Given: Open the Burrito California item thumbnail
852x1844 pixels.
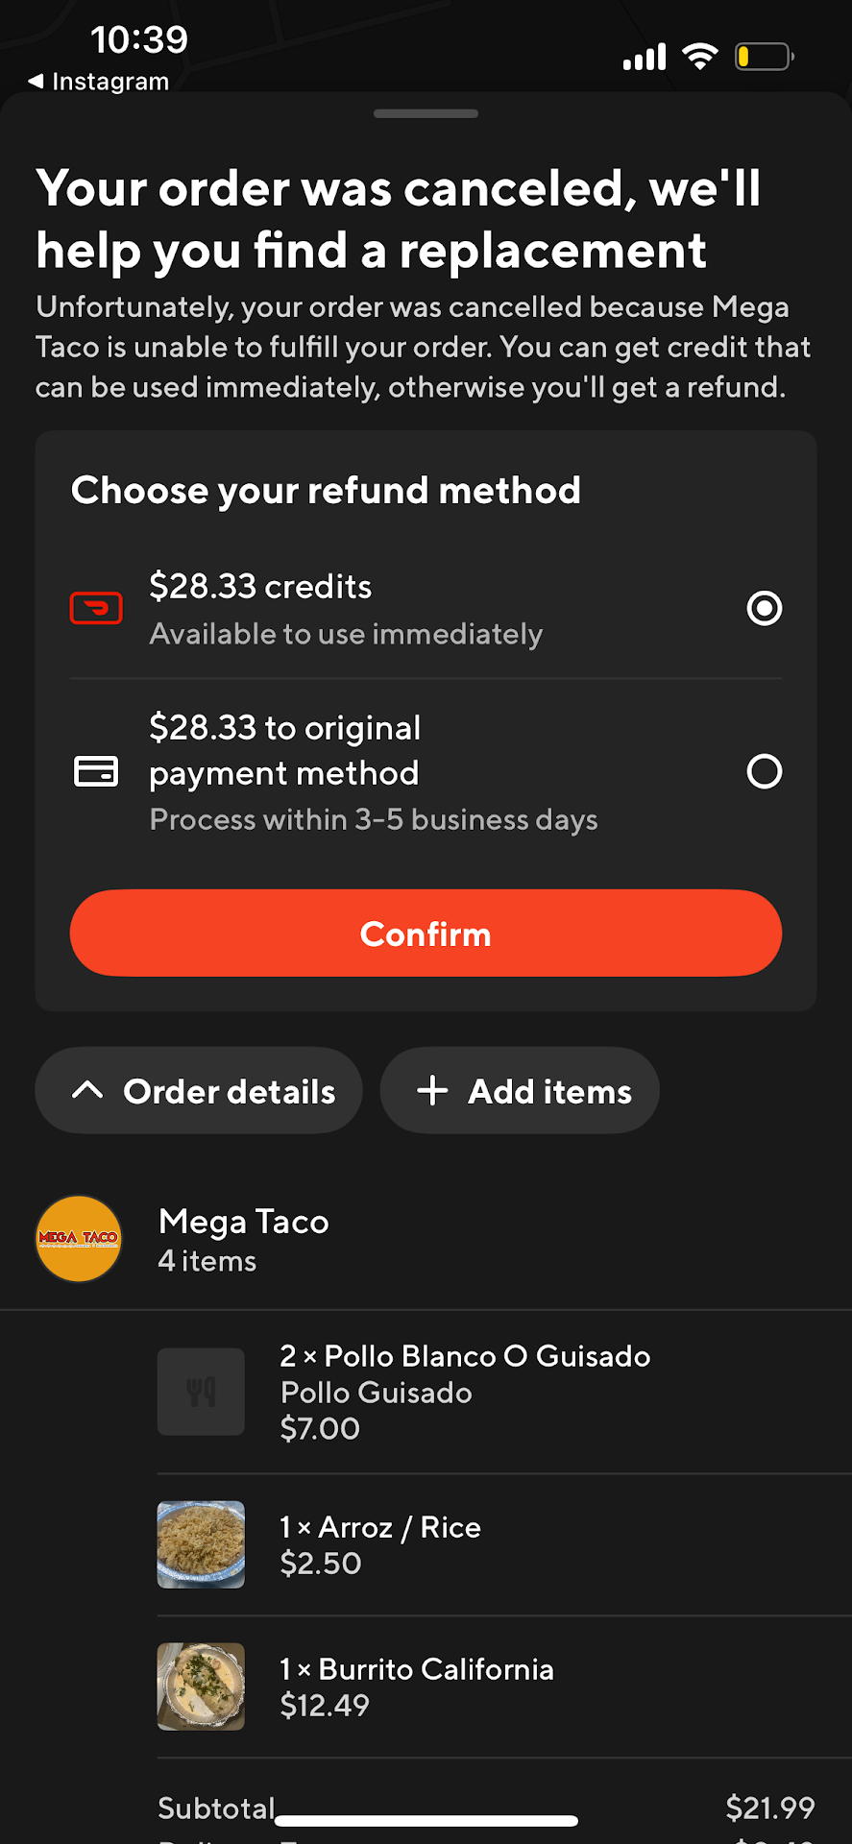Looking at the screenshot, I should point(201,1686).
